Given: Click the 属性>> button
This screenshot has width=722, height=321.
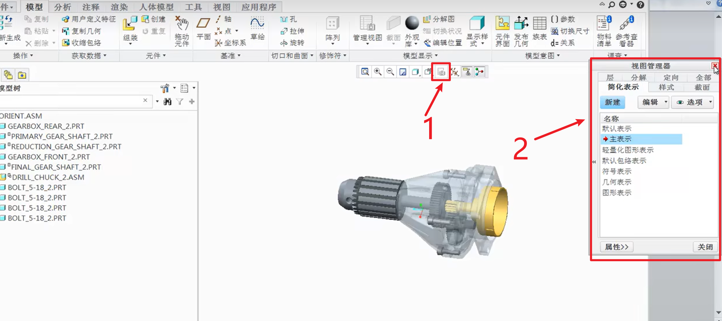Looking at the screenshot, I should click(x=616, y=247).
